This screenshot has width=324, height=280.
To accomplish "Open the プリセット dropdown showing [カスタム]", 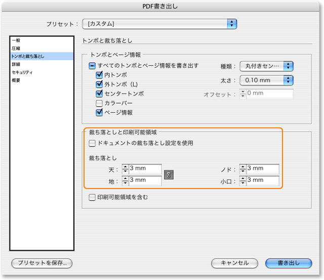I will (x=160, y=24).
